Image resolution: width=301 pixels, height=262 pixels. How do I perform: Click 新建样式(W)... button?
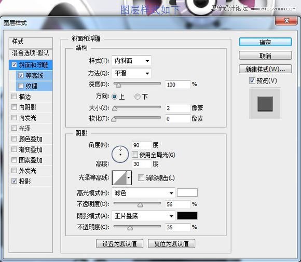tap(265, 69)
